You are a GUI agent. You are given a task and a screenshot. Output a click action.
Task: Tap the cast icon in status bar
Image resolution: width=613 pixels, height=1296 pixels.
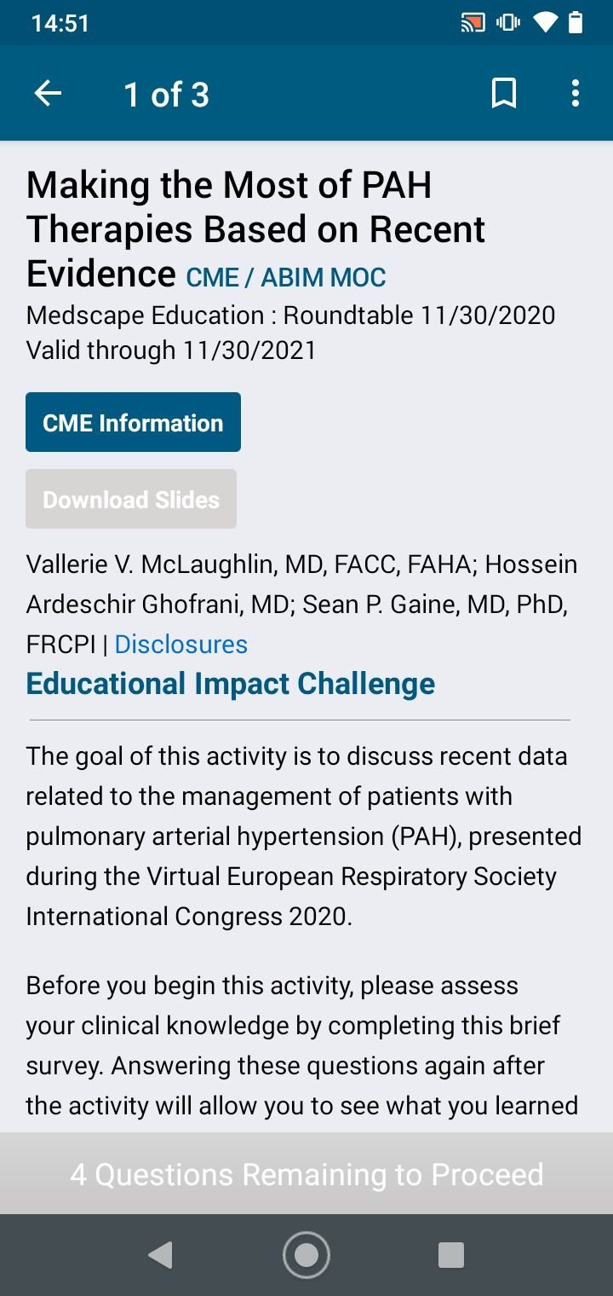tap(473, 23)
